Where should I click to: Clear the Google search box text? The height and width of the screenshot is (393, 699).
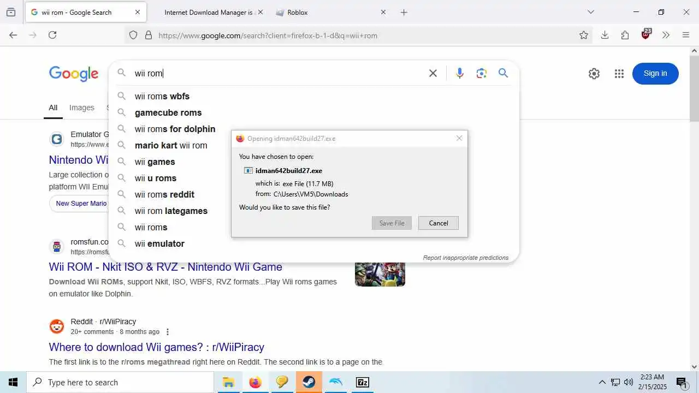[433, 73]
